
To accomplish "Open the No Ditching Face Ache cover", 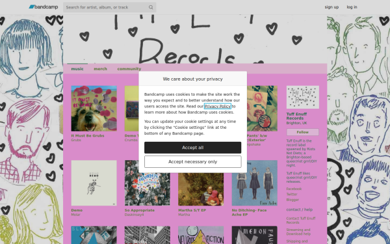I will [254, 183].
